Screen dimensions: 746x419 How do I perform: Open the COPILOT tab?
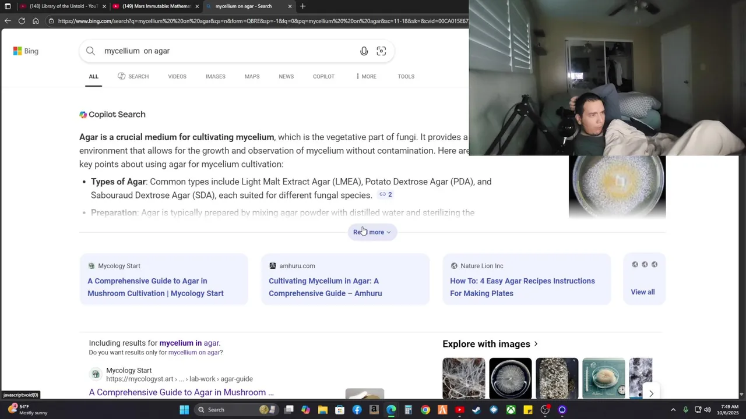click(x=323, y=76)
